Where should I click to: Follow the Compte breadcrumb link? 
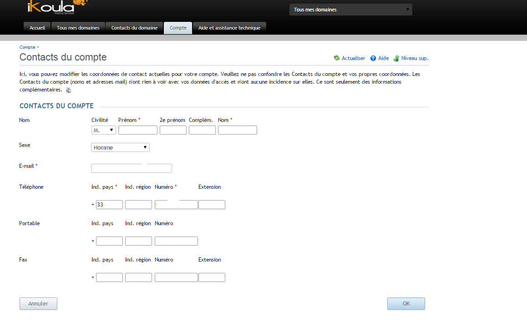point(27,47)
